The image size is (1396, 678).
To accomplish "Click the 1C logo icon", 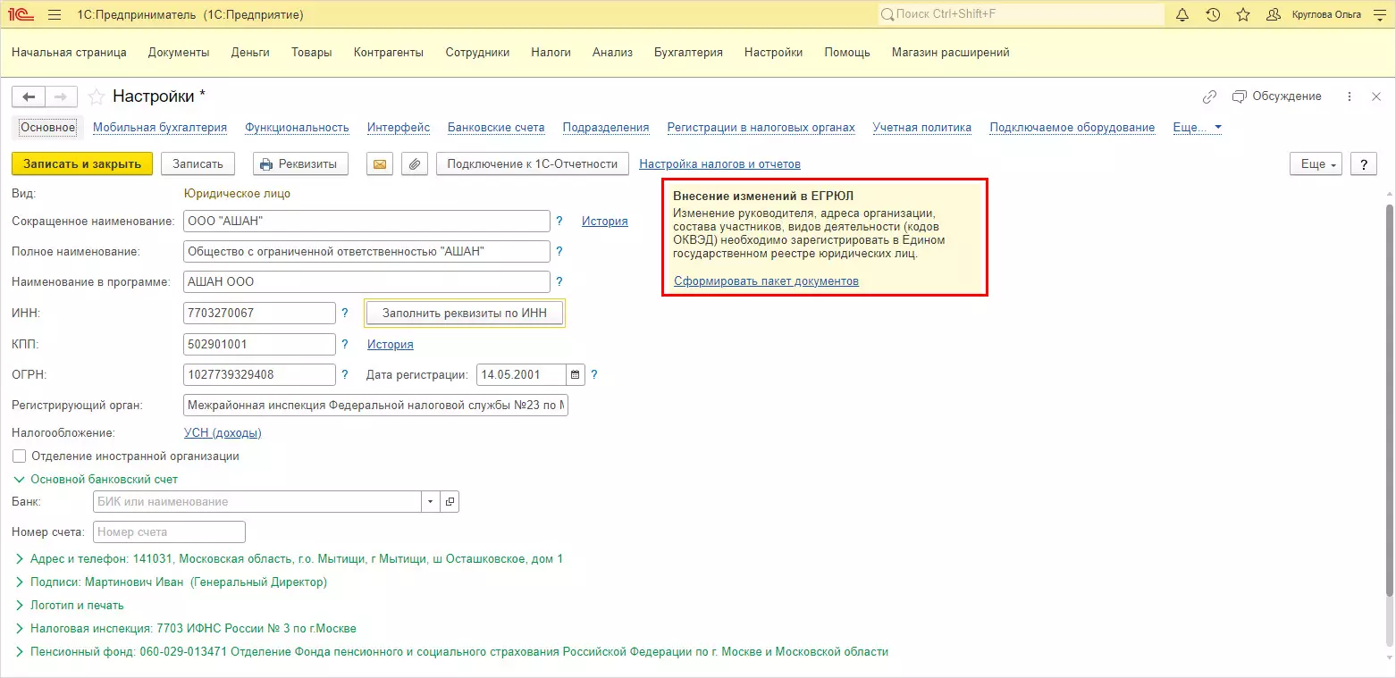I will pyautogui.click(x=19, y=15).
